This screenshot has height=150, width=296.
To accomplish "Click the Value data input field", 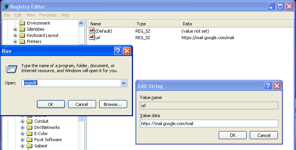I will (209, 124).
